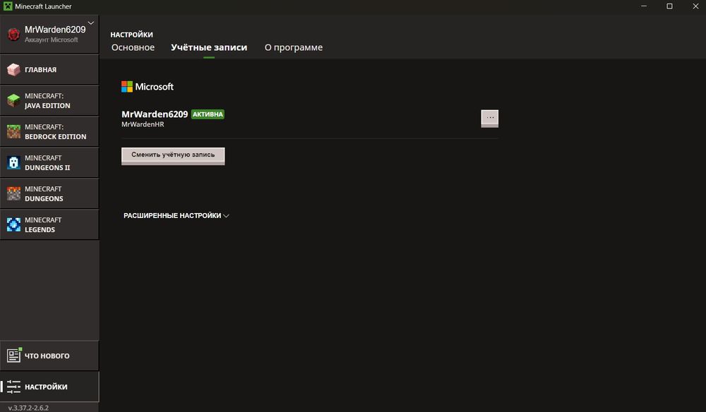
Task: Click the grass block icon for Java Edition
Action: 13,101
